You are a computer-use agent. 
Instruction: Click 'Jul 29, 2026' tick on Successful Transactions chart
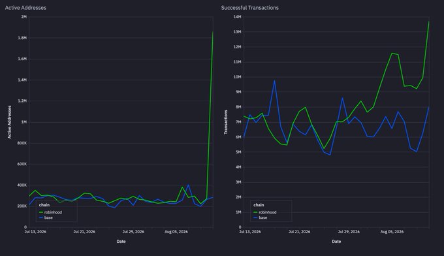coord(349,232)
